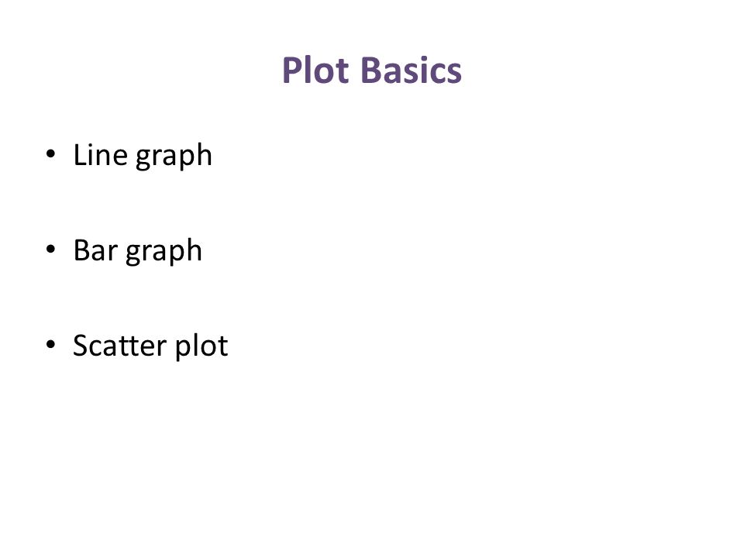Click the bullet dot beside Bar graph
Image resolution: width=744 pixels, height=558 pixels.
[51, 250]
